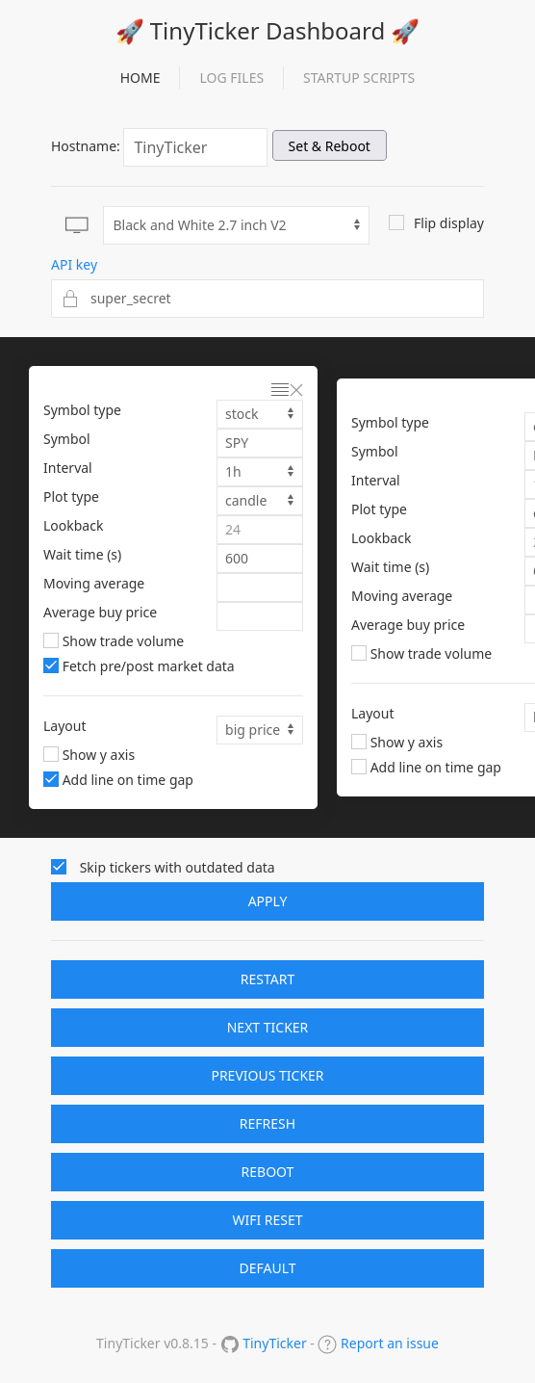Disable Skip tickers with outdated data
Viewport: 535px width, 1383px height.
click(59, 867)
